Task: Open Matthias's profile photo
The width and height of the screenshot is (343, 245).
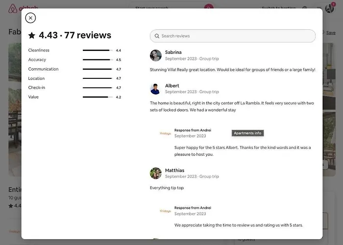Action: click(x=155, y=173)
